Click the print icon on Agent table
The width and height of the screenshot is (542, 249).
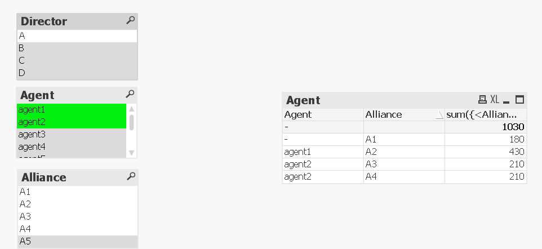click(482, 100)
